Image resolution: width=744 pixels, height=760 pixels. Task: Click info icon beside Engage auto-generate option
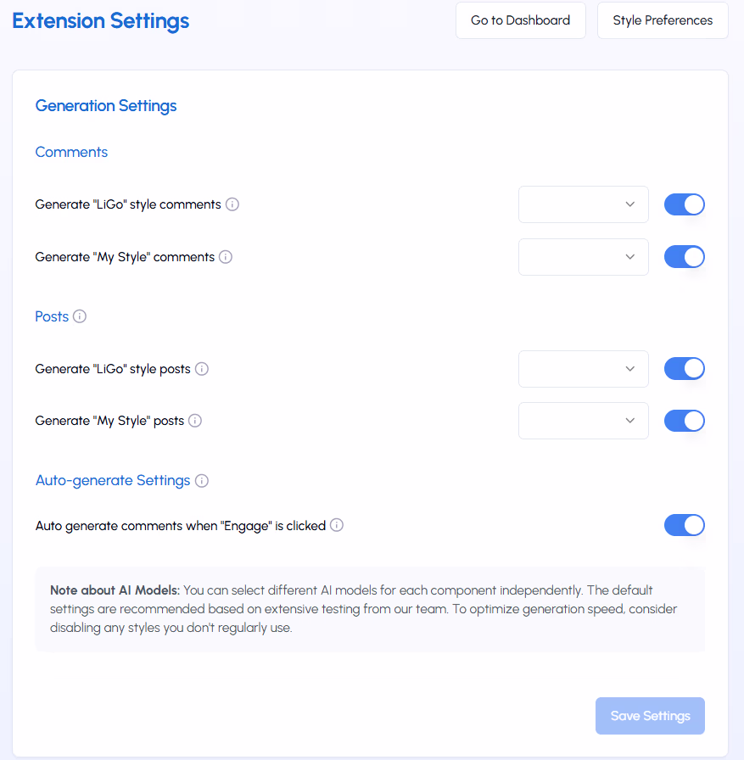click(x=337, y=525)
